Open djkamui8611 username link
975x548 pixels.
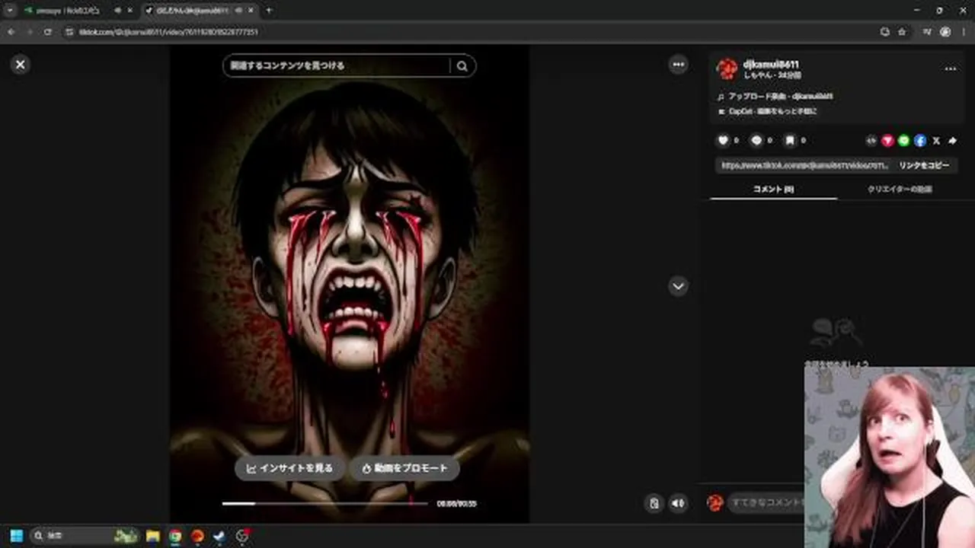click(771, 65)
